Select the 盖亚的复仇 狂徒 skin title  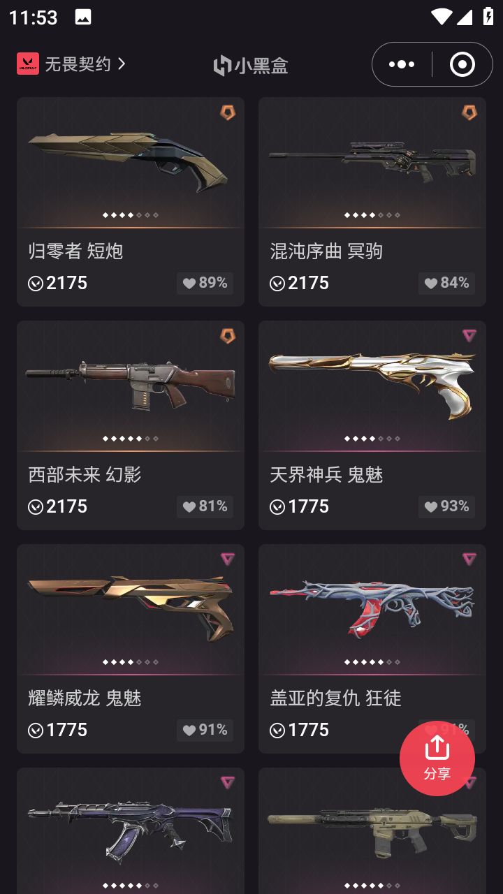coord(335,698)
